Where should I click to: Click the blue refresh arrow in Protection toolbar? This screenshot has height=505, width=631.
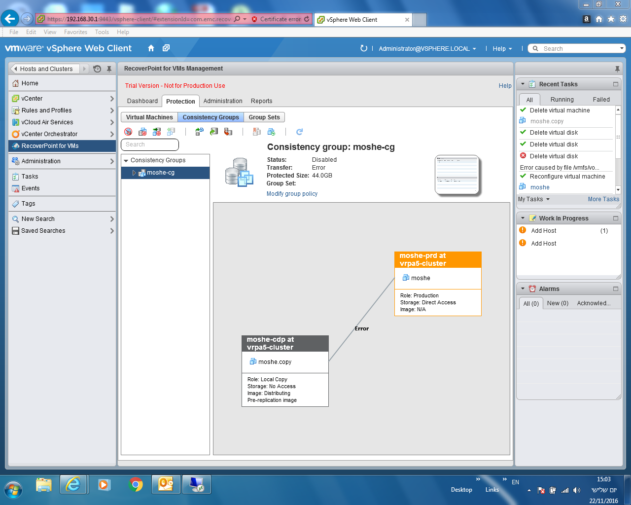point(299,132)
